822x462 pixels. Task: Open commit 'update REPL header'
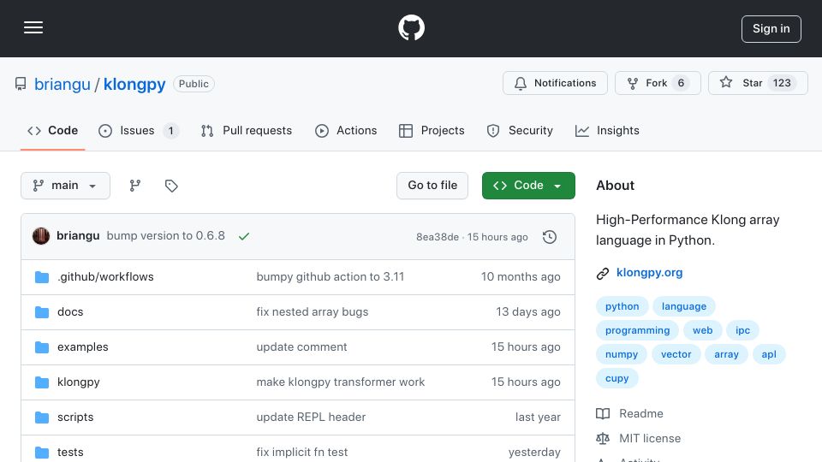pos(311,417)
